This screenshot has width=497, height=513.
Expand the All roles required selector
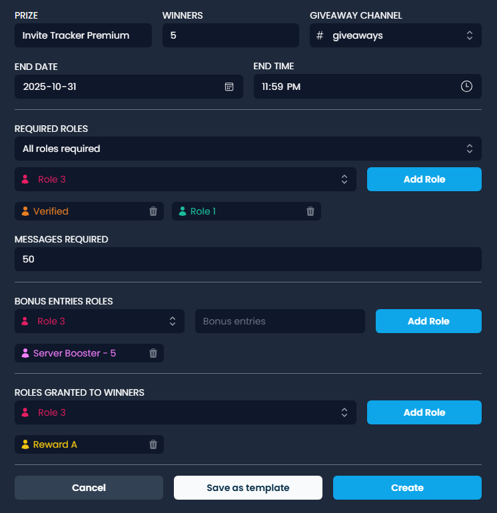tap(248, 149)
